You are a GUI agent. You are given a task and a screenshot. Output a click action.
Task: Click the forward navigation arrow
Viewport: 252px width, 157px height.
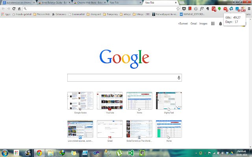pyautogui.click(x=8, y=9)
